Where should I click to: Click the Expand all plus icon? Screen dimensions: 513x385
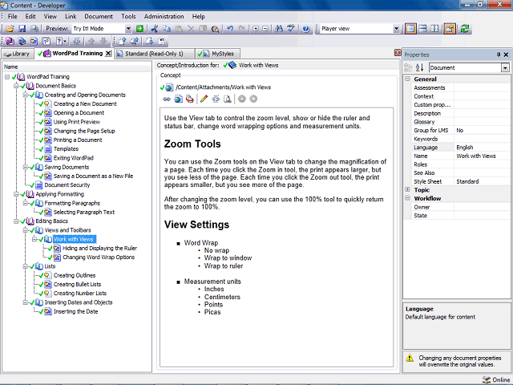point(256,29)
